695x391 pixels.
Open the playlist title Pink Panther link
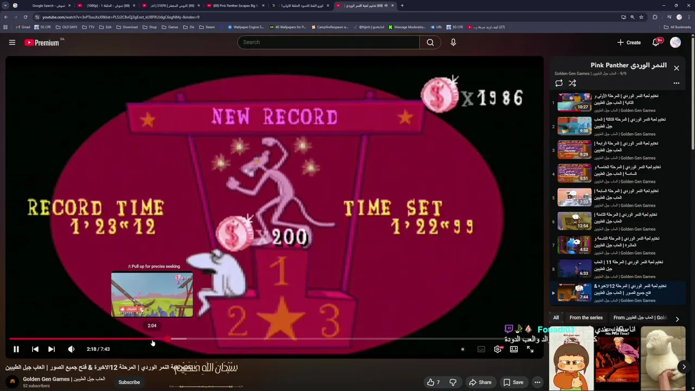coord(629,65)
